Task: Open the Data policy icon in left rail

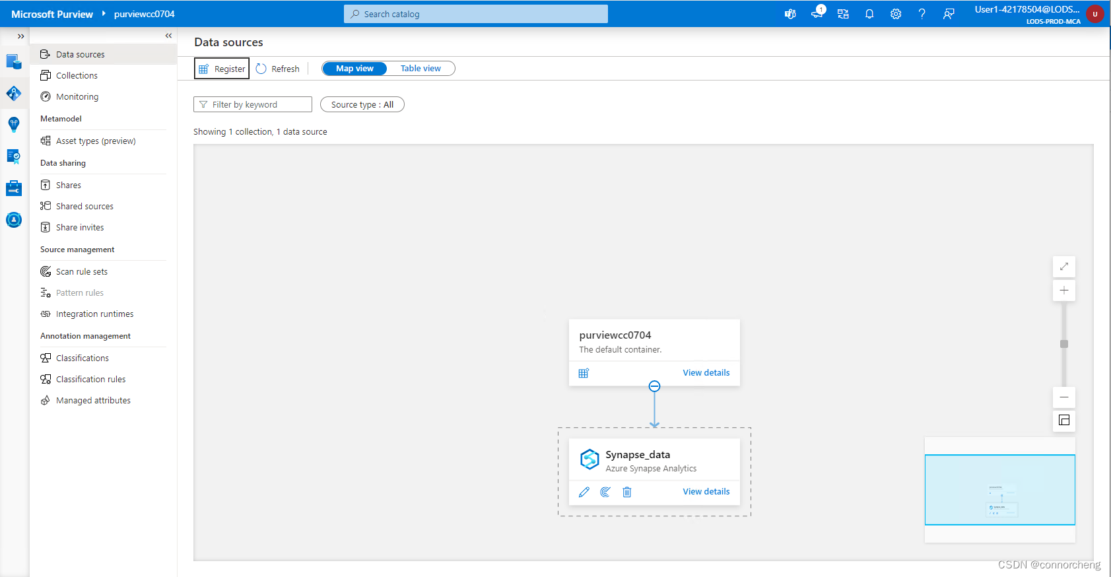Action: click(x=14, y=156)
